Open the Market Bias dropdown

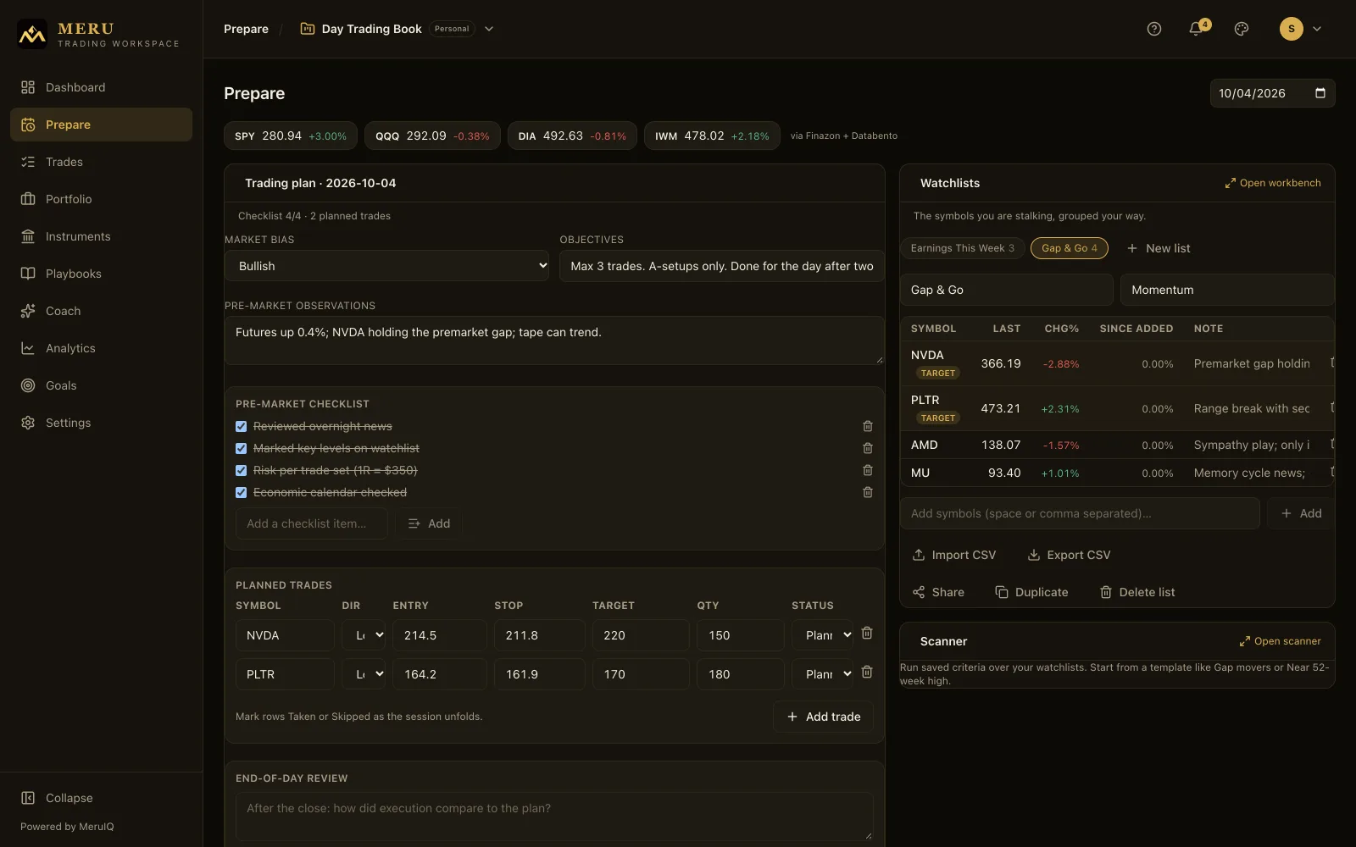coord(388,266)
